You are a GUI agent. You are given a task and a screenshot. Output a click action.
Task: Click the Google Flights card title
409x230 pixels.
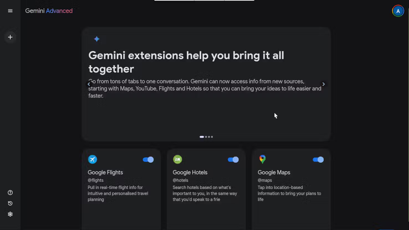click(x=105, y=172)
